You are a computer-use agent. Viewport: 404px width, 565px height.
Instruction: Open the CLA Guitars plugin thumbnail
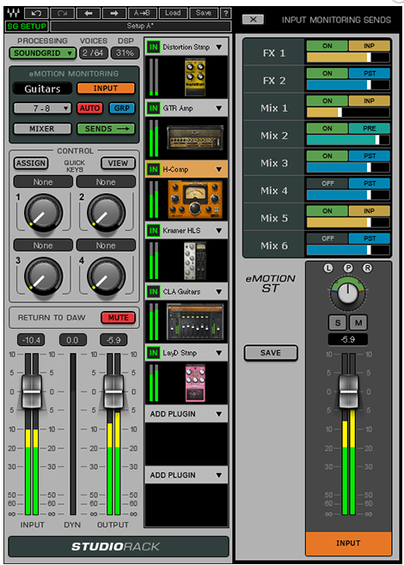point(195,322)
